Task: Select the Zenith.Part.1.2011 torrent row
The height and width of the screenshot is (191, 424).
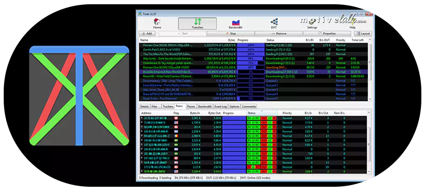Action: 253,49
